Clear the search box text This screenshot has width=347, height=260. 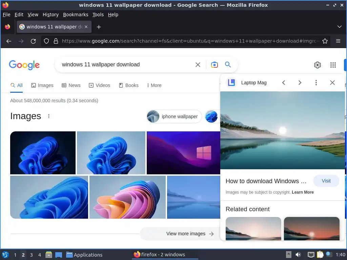tap(198, 65)
